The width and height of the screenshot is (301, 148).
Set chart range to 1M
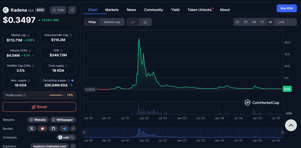(254, 22)
